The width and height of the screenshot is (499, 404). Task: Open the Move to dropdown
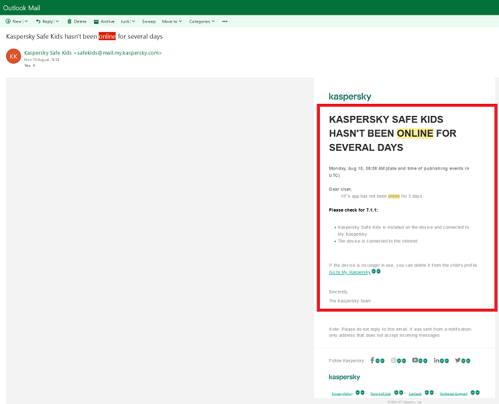172,21
